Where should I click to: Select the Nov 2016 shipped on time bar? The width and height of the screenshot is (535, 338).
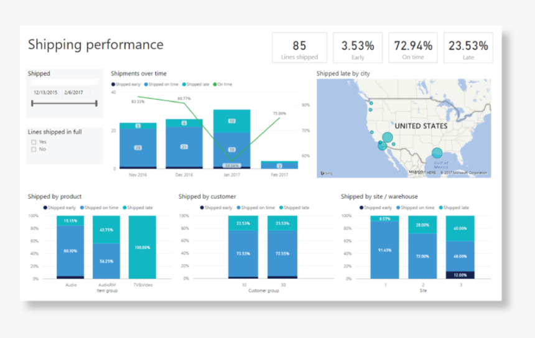(x=138, y=148)
